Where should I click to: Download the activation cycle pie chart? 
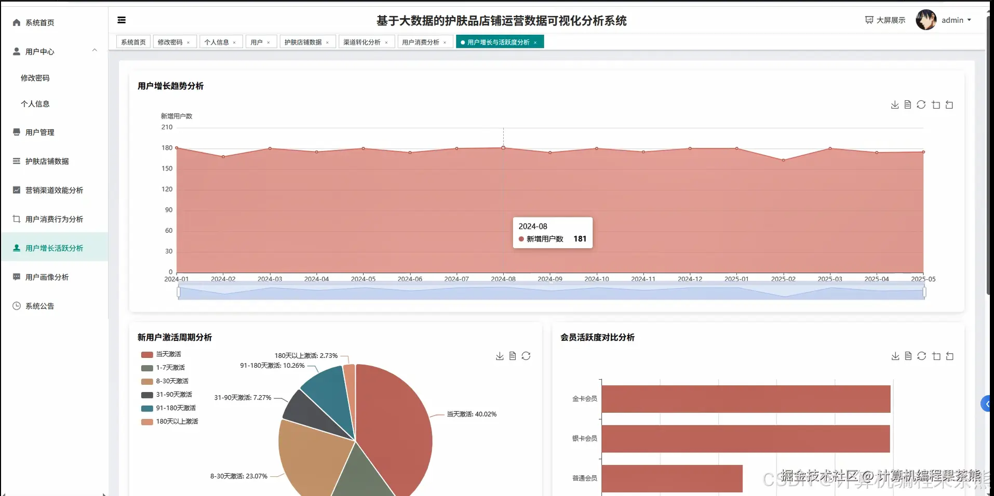[500, 356]
